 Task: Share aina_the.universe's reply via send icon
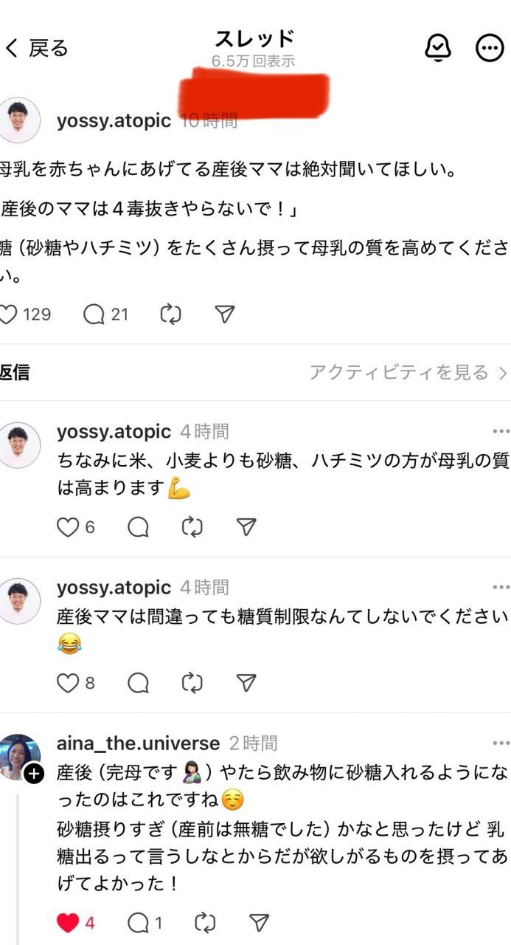259,922
